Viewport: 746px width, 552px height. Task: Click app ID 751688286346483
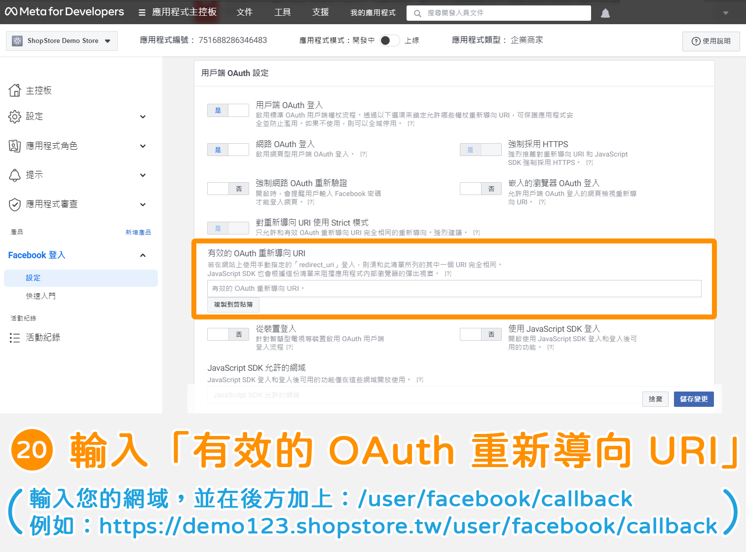(232, 40)
